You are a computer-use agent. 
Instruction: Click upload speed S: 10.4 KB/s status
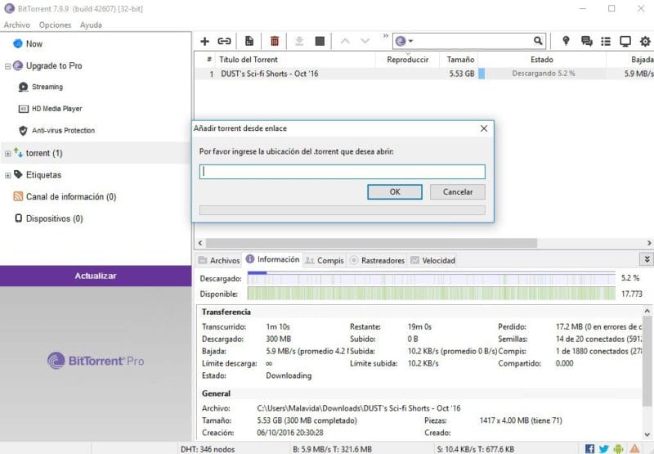tap(476, 449)
